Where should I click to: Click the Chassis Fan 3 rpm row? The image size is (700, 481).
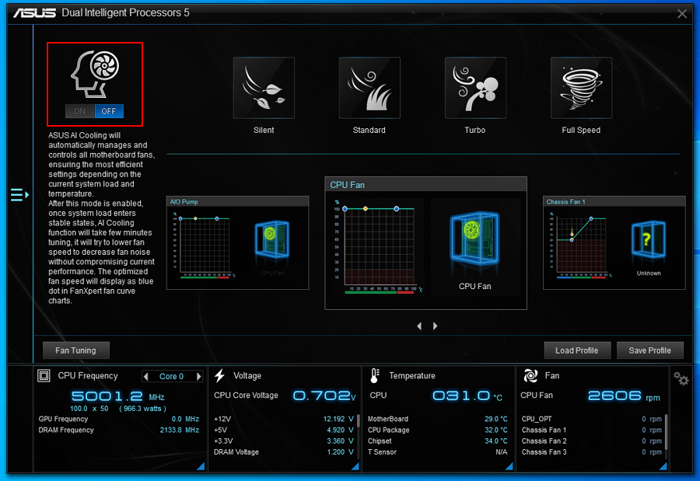point(592,452)
